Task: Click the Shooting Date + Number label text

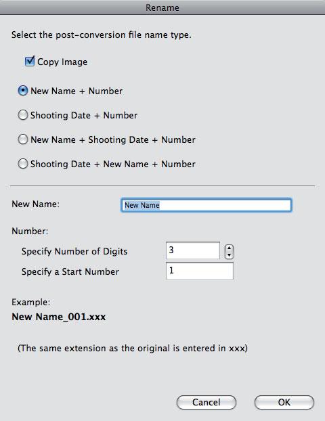Action: 84,116
